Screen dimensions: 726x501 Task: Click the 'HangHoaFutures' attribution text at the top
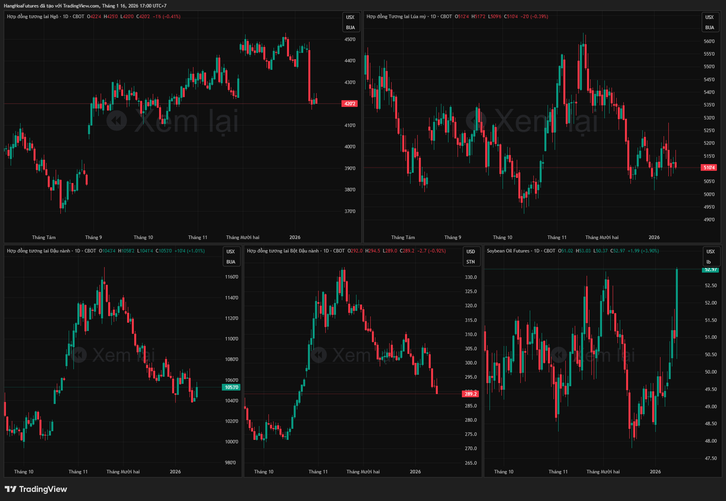(21, 6)
